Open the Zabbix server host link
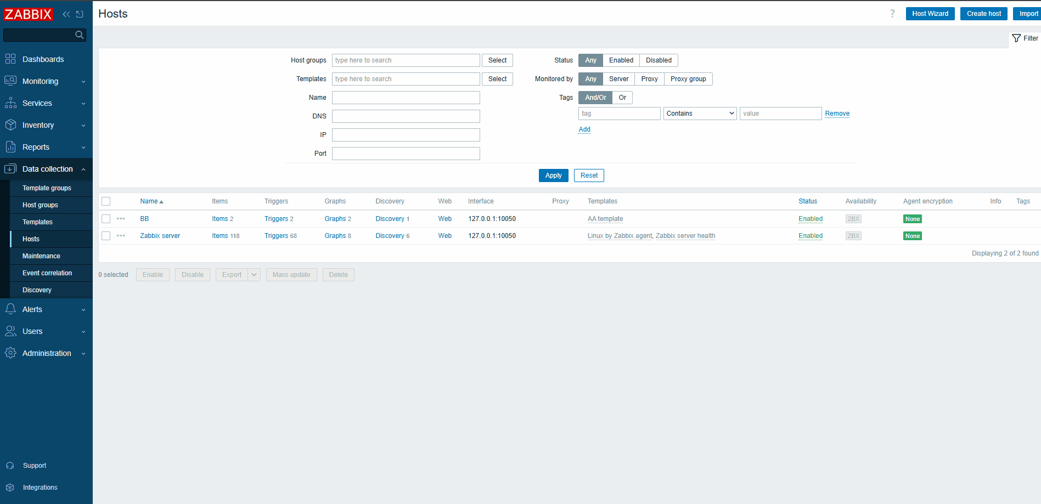Viewport: 1041px width, 504px height. (160, 236)
